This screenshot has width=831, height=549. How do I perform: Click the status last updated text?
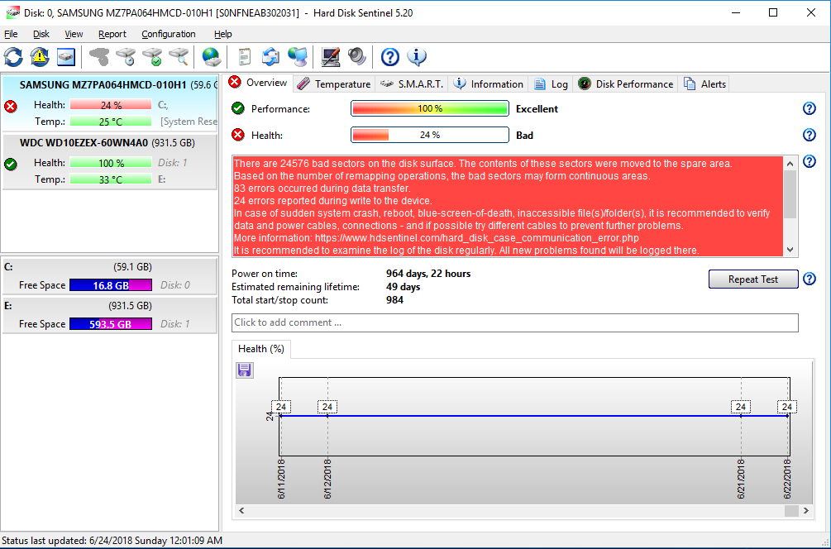(112, 541)
